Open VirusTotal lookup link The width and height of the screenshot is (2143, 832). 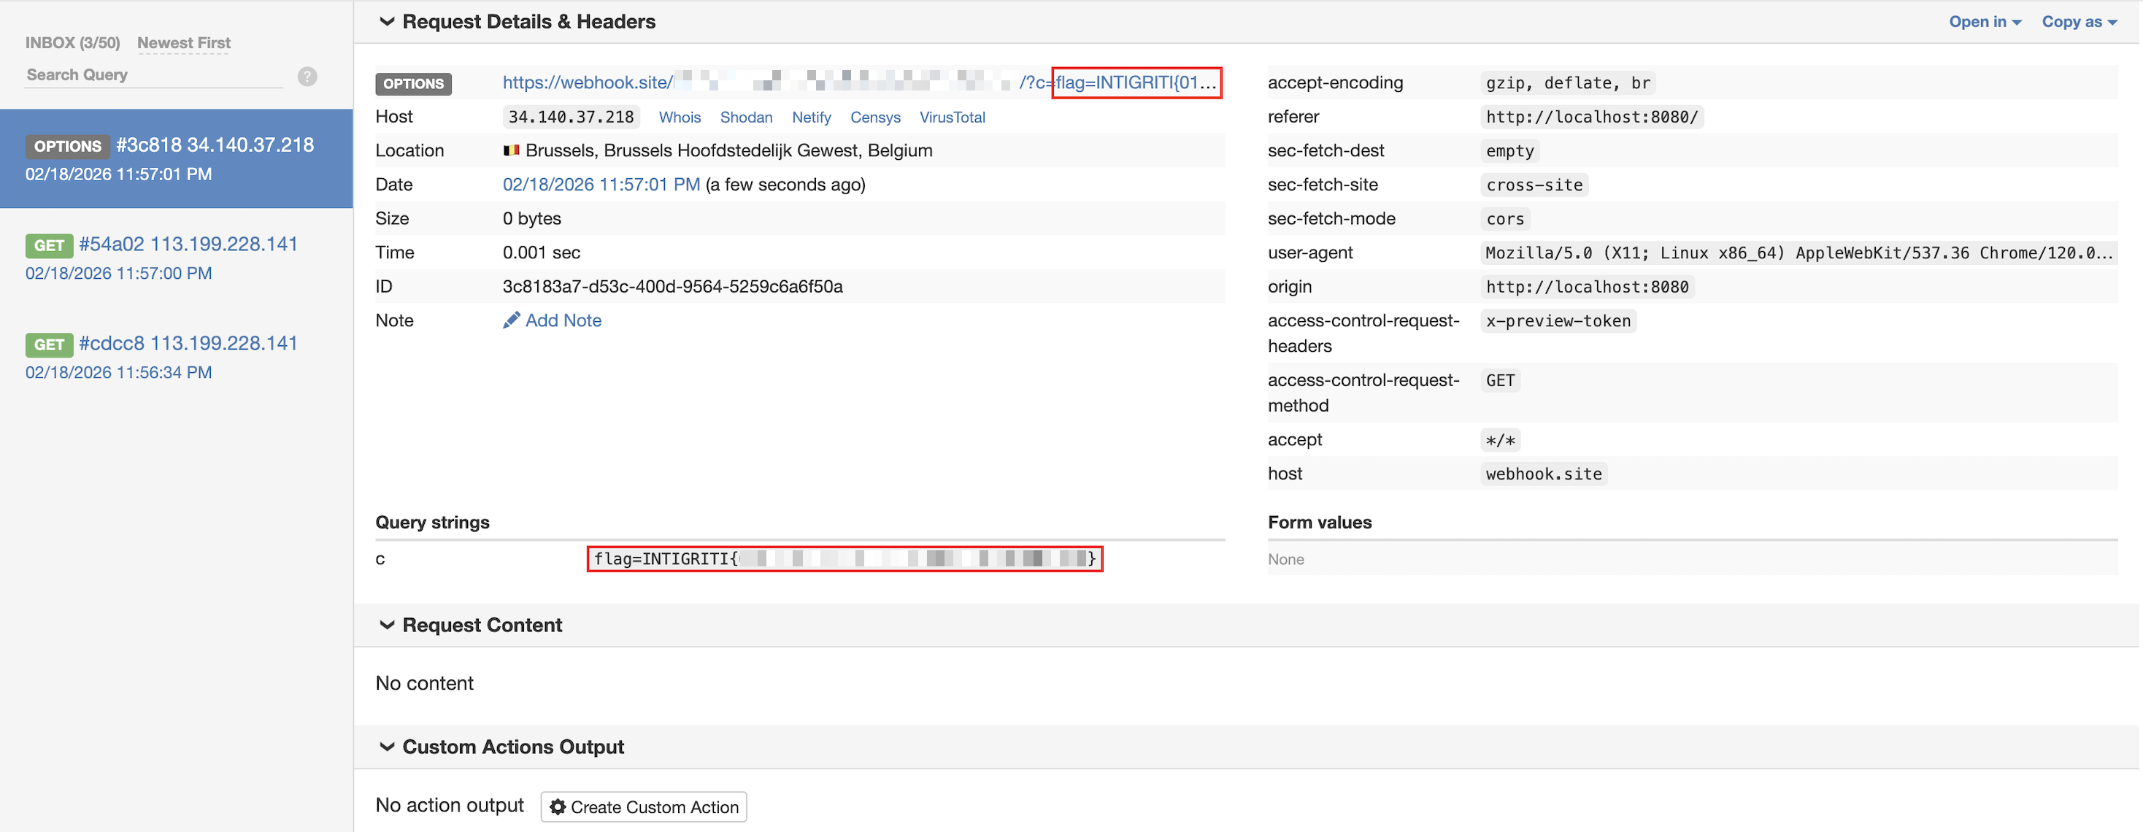point(952,118)
